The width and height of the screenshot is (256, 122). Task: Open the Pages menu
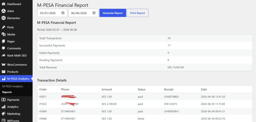pos(11,41)
